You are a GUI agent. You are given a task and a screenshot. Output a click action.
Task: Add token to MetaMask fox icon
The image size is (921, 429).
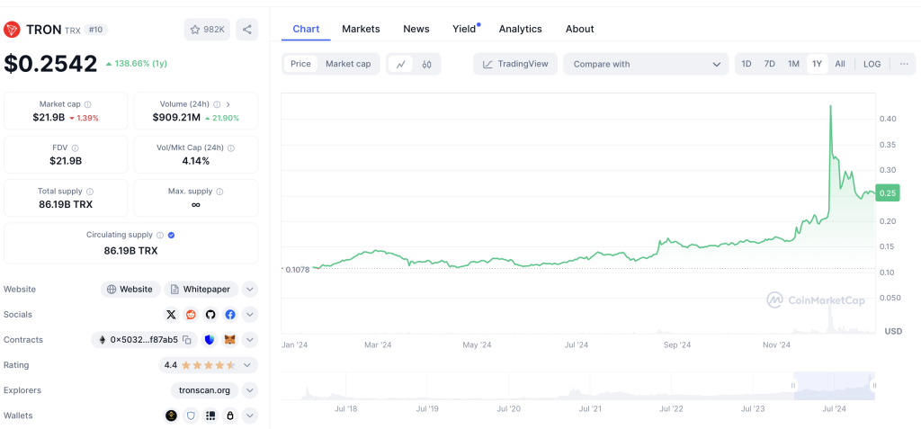[230, 340]
